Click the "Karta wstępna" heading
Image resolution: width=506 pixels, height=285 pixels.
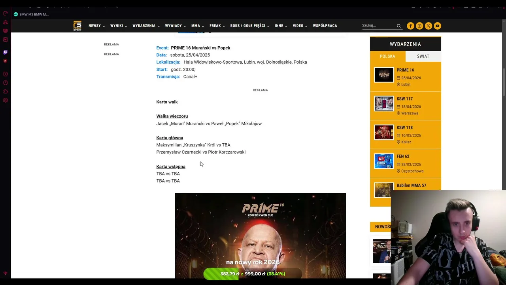tap(171, 167)
